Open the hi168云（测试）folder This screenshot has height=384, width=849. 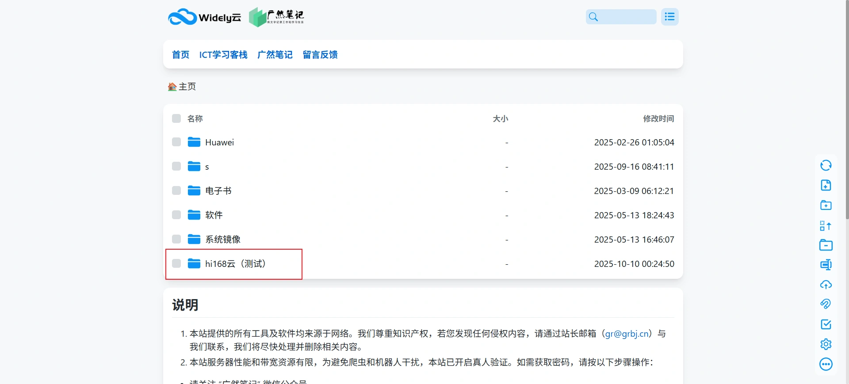(235, 264)
